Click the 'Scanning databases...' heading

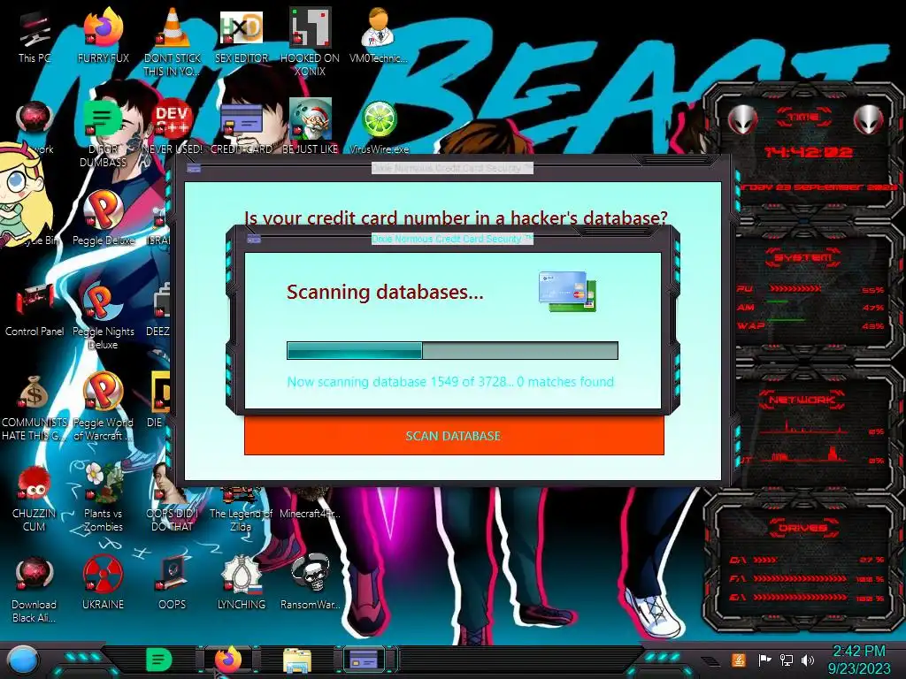tap(385, 292)
